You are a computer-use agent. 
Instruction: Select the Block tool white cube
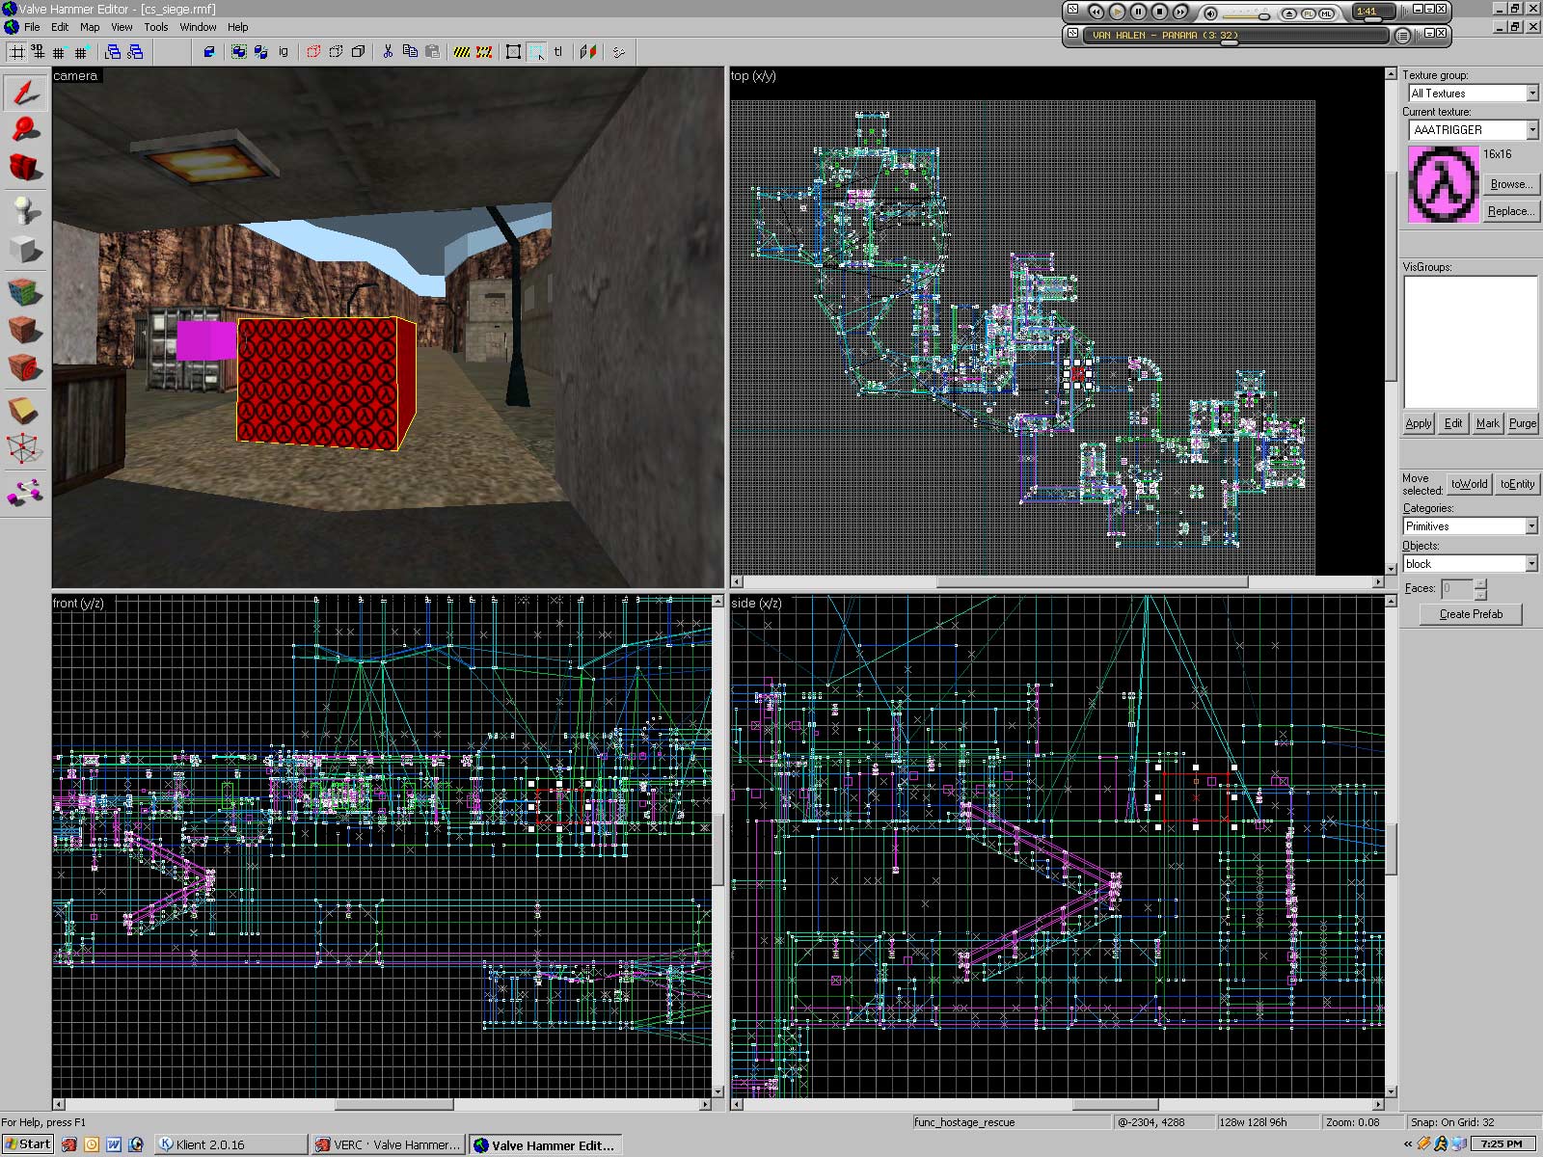click(x=25, y=250)
